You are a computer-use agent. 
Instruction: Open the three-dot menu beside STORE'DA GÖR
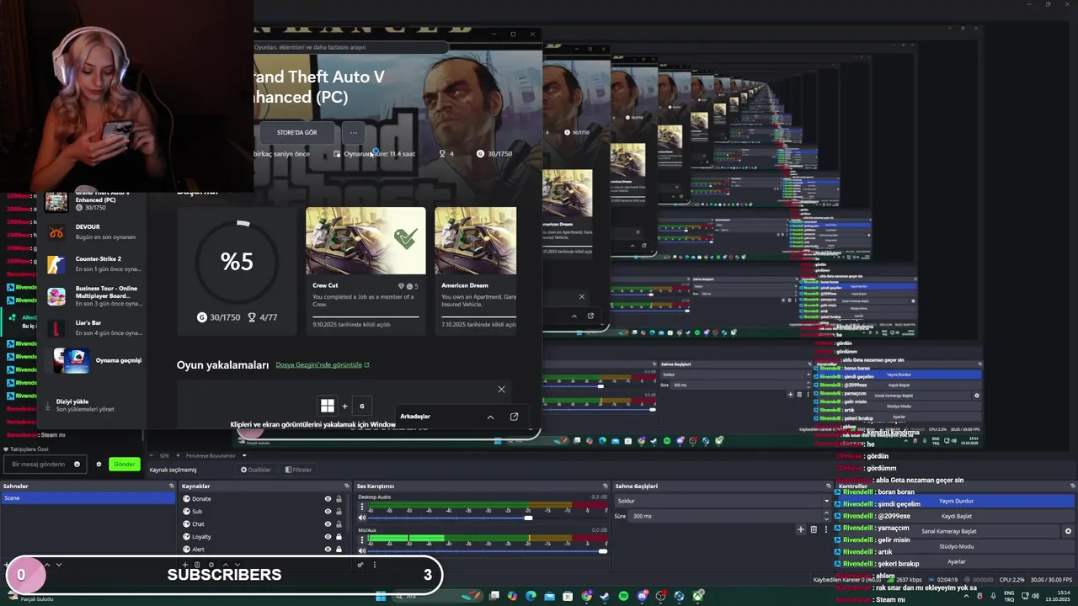[354, 132]
